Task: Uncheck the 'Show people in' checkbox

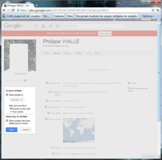Action: click(x=7, y=95)
